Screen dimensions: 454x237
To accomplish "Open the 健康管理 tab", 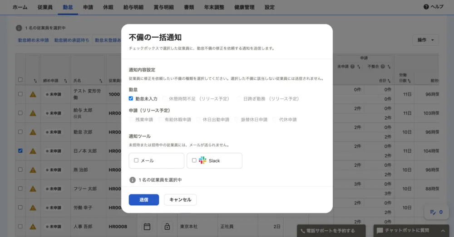I will [244, 7].
